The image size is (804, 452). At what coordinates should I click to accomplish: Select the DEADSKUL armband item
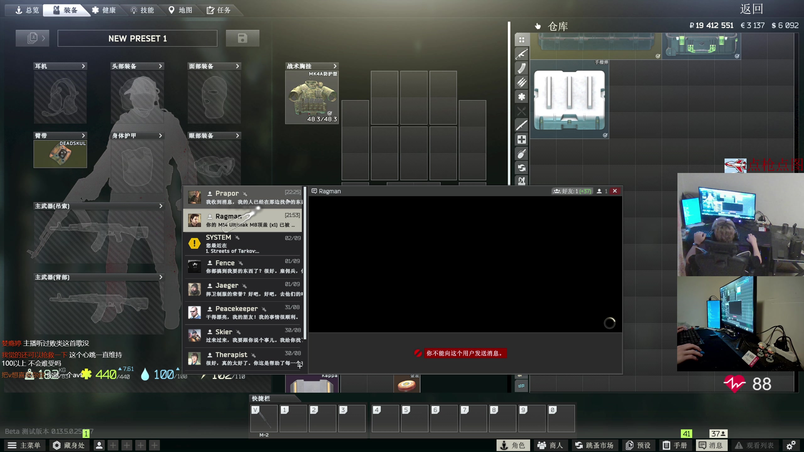coord(60,154)
